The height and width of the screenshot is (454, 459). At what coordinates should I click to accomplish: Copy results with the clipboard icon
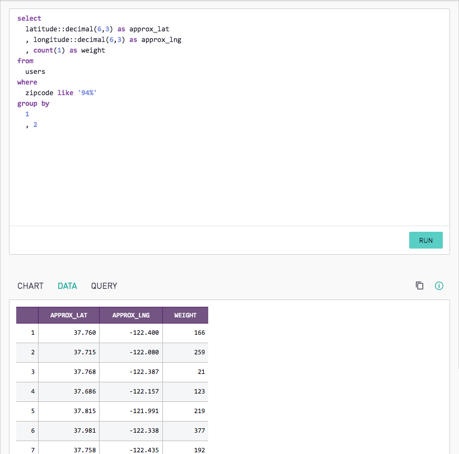pyautogui.click(x=419, y=285)
